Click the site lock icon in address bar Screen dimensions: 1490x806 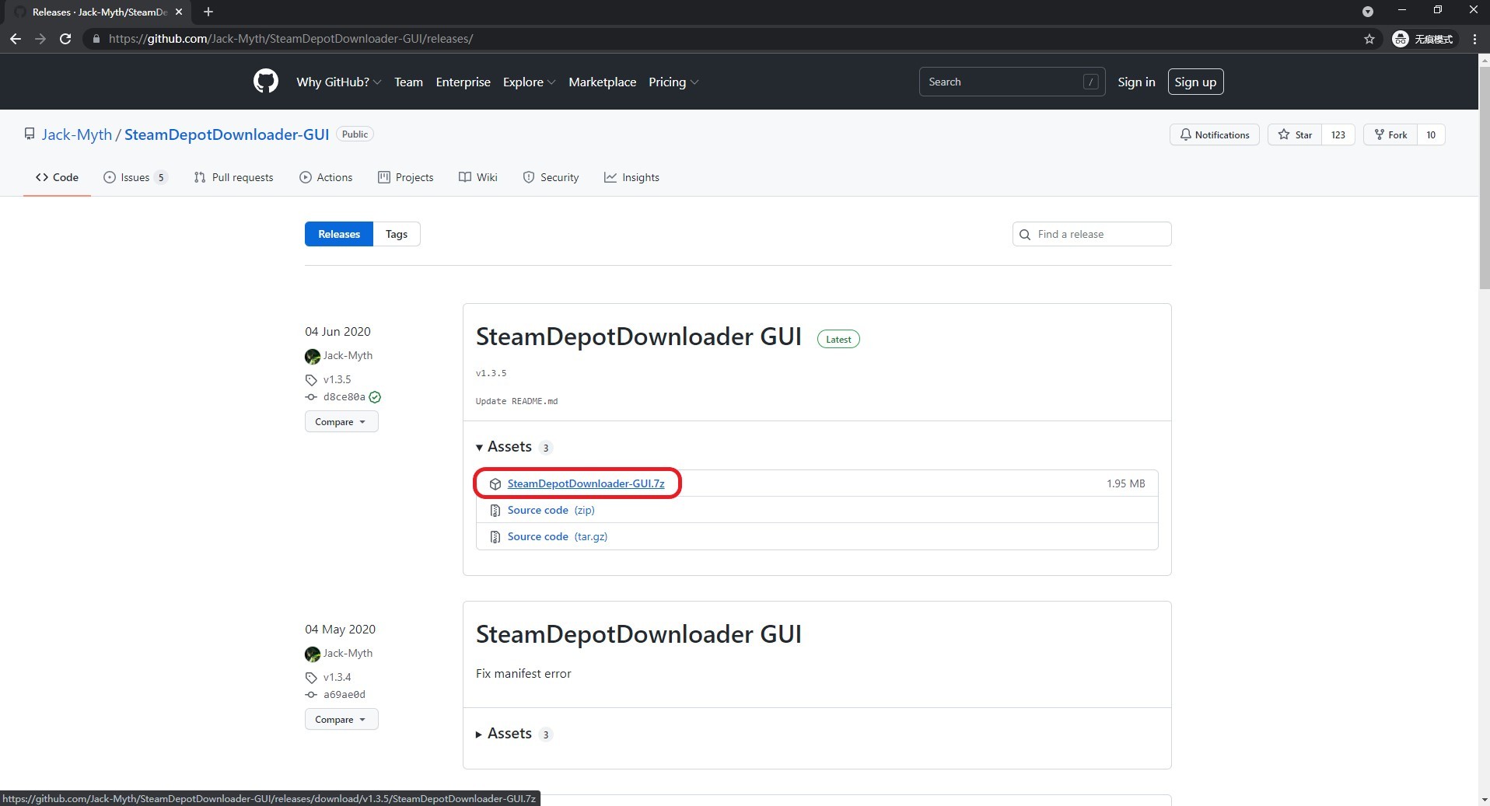click(x=96, y=39)
